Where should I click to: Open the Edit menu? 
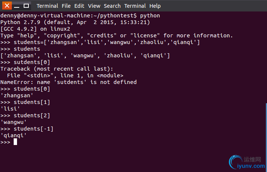pyautogui.click(x=79, y=6)
